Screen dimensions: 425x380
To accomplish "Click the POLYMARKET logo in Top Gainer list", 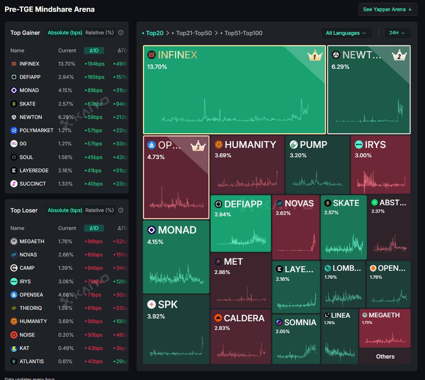I will pos(14,130).
